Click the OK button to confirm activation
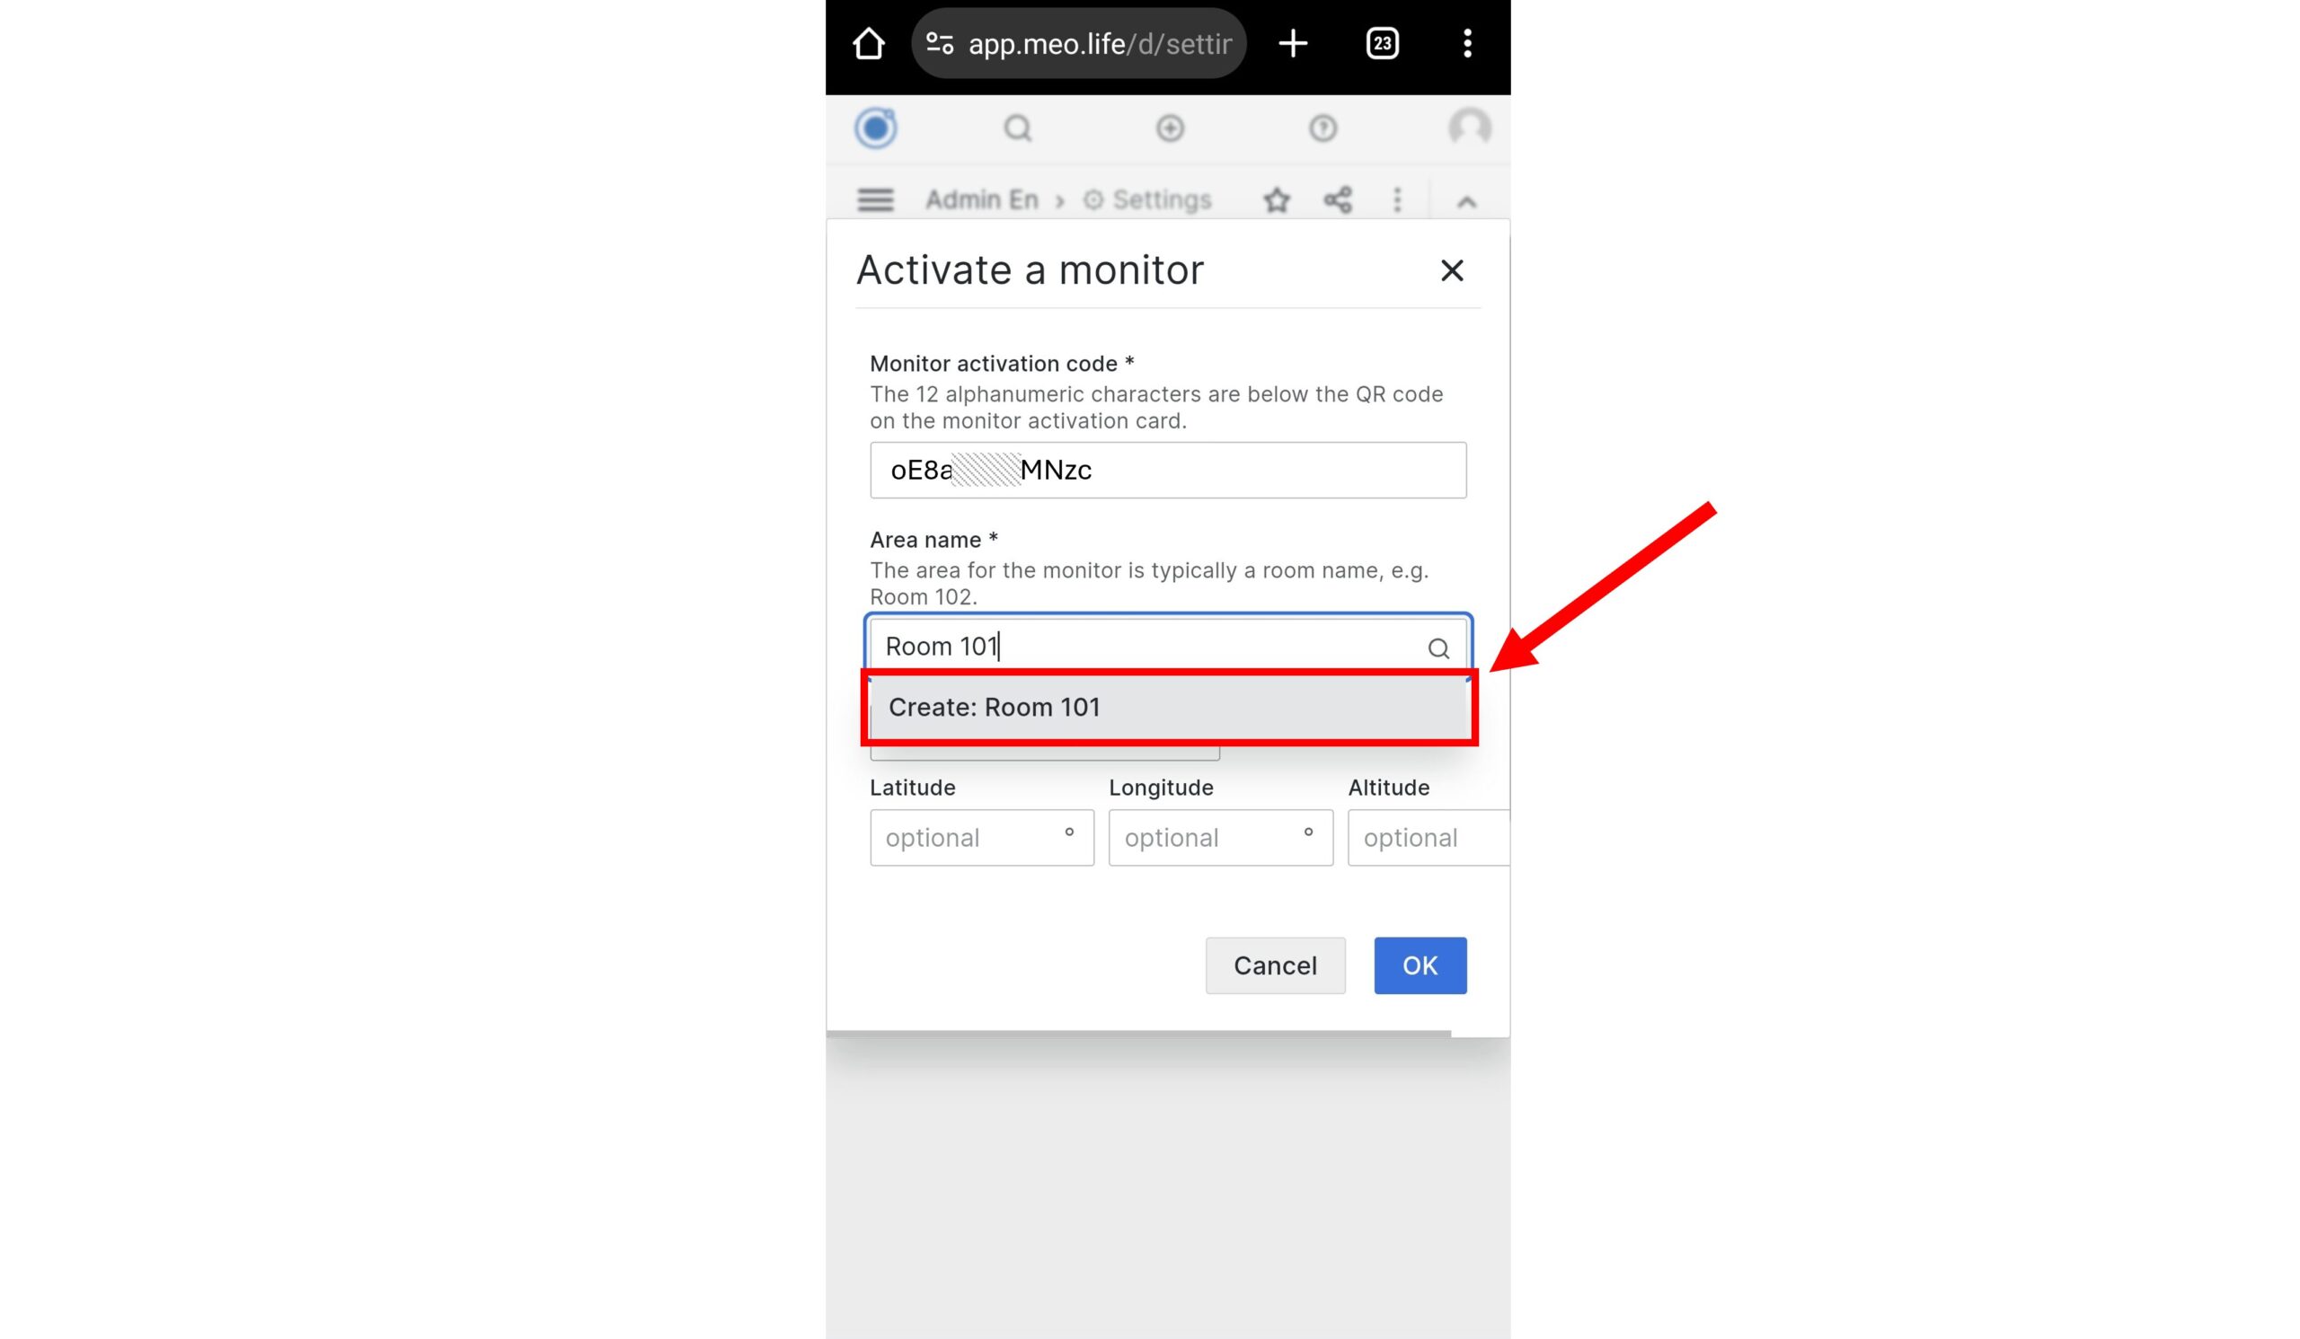Viewport: 2300px width, 1339px height. (1419, 965)
